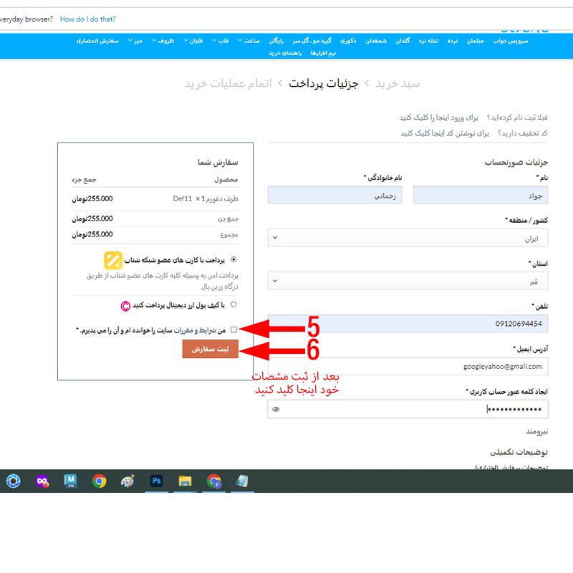Launch the Paint palette icon in taskbar

coord(128,481)
